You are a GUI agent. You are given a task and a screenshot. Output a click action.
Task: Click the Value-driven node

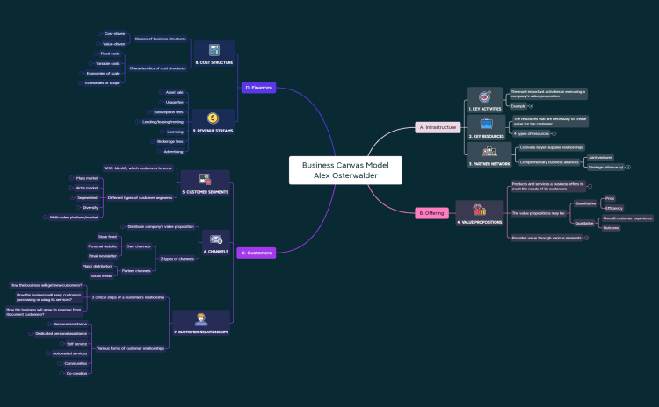click(114, 44)
